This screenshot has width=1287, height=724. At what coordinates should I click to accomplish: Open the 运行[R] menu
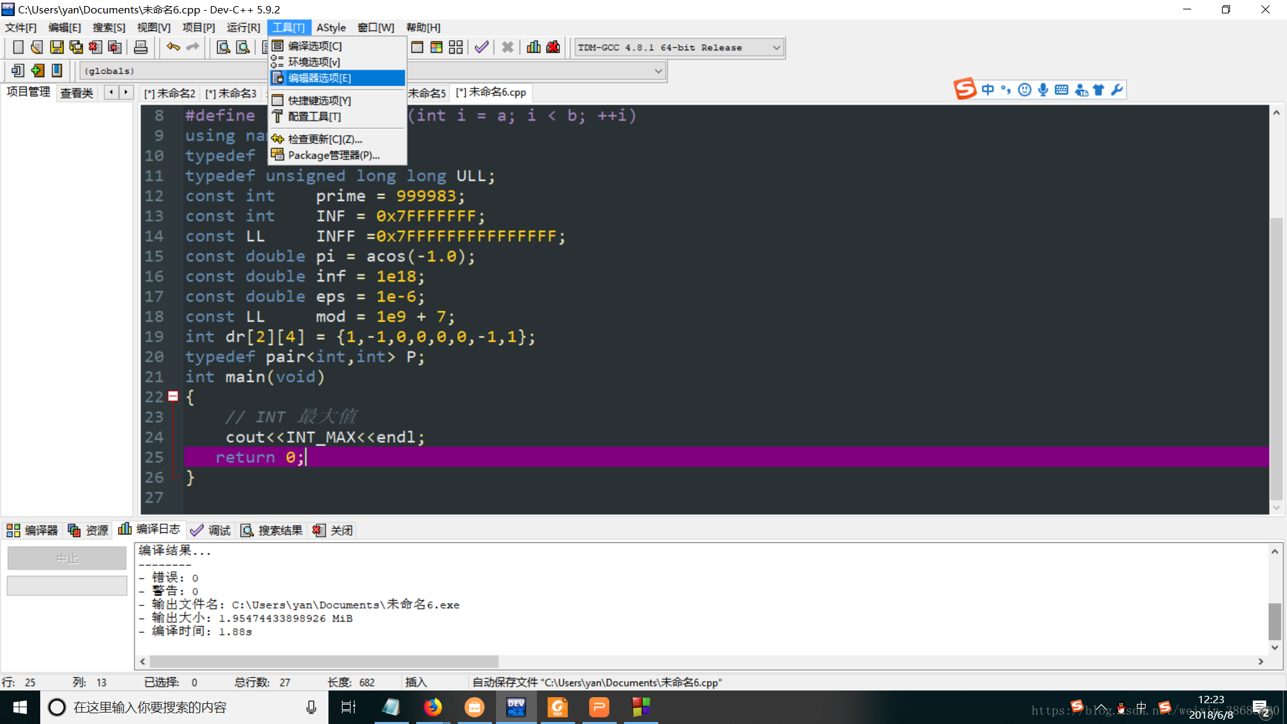click(x=243, y=27)
